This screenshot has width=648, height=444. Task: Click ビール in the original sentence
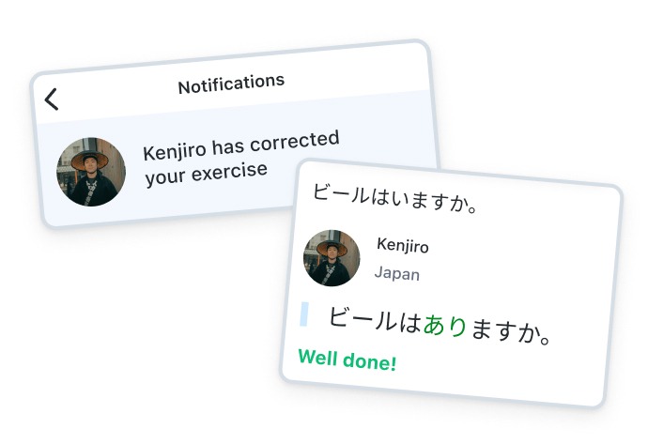click(x=340, y=194)
